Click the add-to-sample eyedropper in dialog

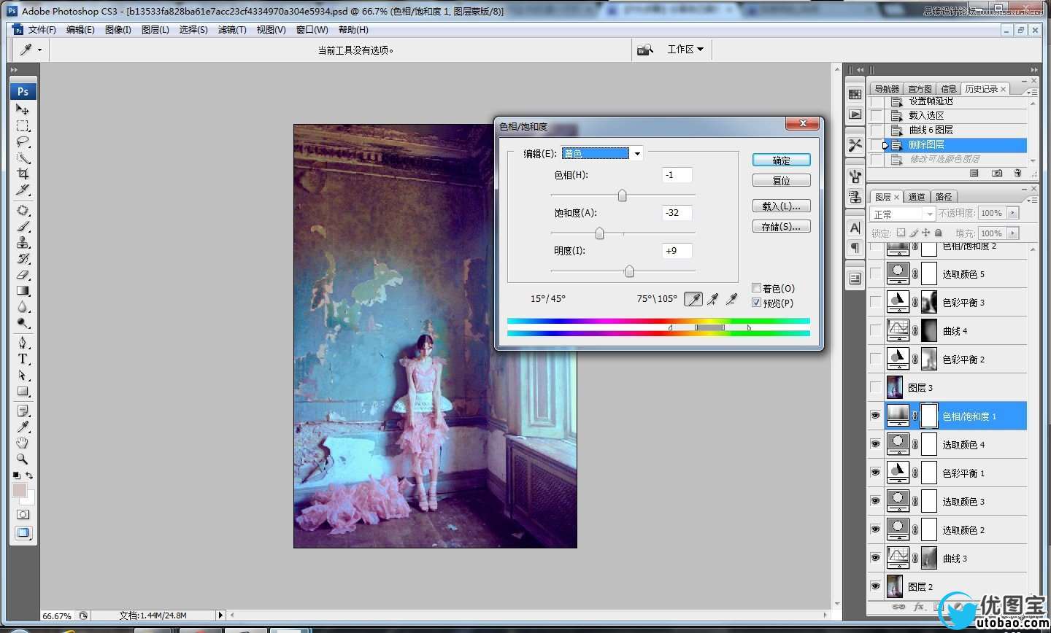point(712,299)
